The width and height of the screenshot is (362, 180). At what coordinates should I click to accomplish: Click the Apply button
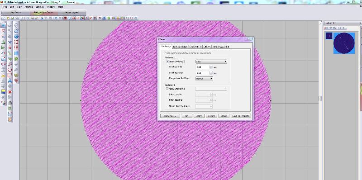[199, 116]
